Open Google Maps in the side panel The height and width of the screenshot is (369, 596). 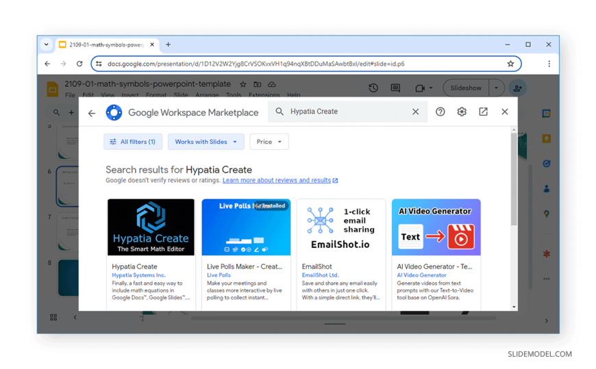coord(546,214)
